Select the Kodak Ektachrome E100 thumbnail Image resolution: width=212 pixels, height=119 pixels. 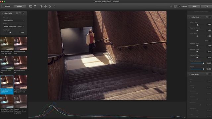coord(7,82)
